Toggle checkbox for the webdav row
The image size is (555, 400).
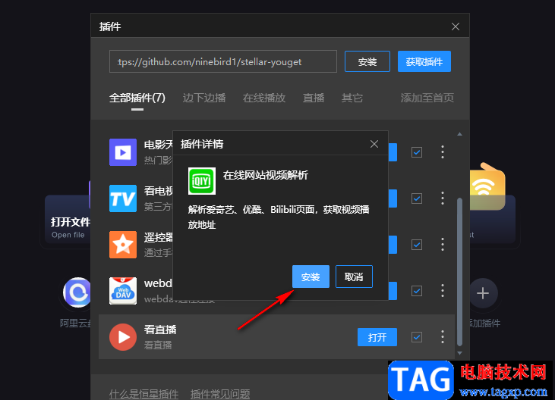click(417, 291)
